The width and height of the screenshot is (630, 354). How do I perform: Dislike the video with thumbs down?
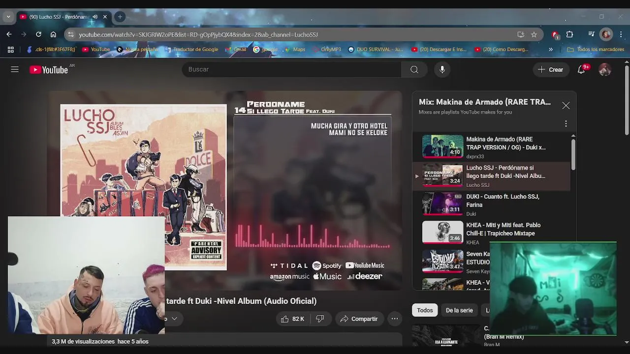click(320, 319)
